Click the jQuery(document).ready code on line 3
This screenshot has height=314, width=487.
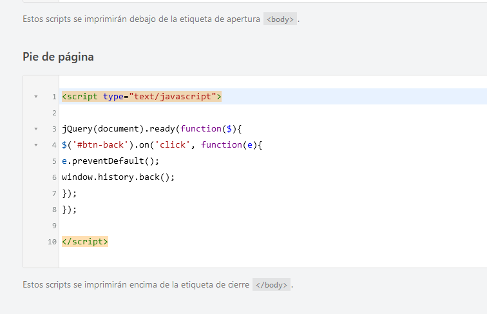119,129
